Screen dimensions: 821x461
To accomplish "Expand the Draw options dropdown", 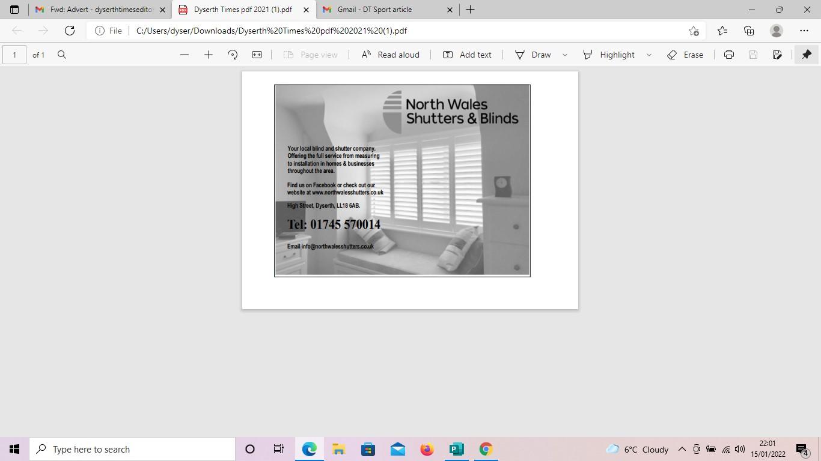I will (x=565, y=55).
